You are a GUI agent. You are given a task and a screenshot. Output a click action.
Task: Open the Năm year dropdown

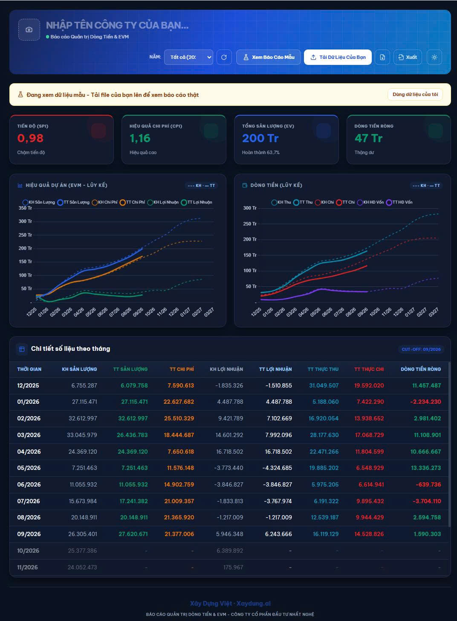click(188, 57)
